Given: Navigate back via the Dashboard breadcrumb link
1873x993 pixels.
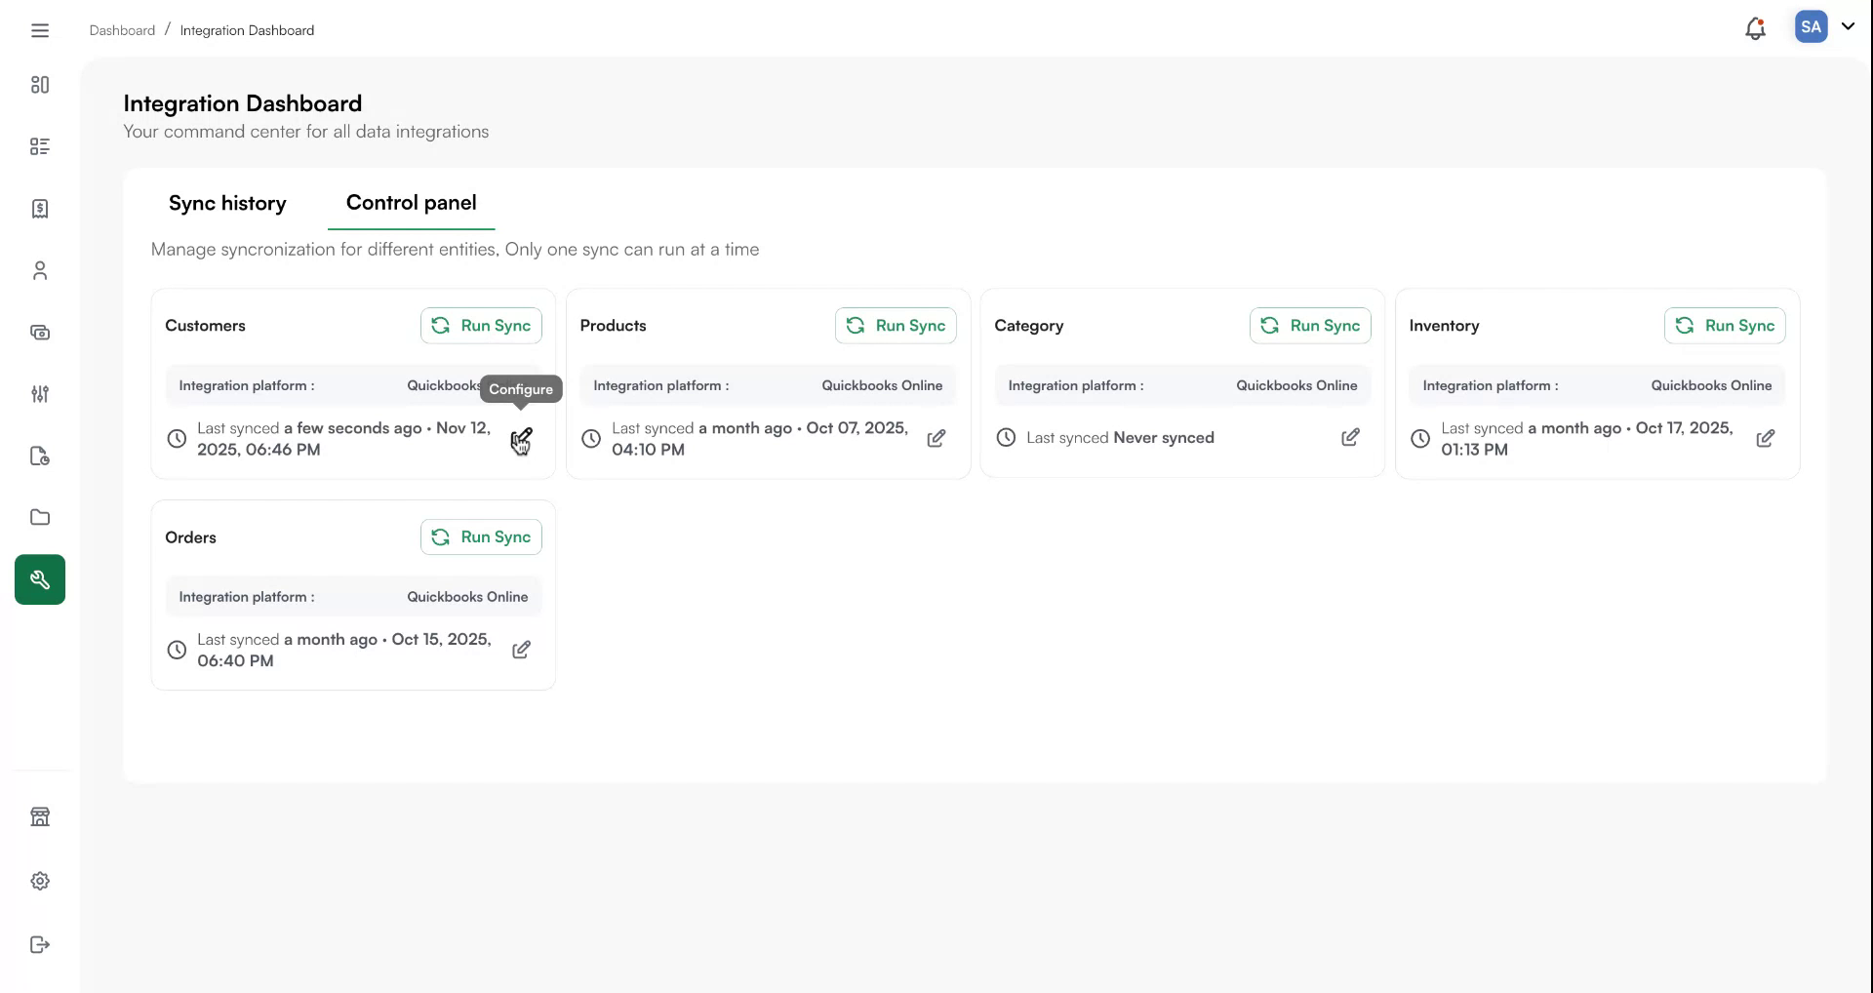Looking at the screenshot, I should [122, 30].
